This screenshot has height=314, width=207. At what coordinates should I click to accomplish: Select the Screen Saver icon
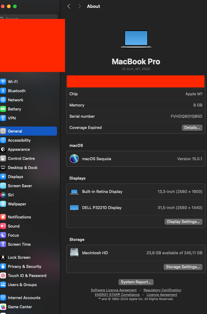click(x=3, y=186)
